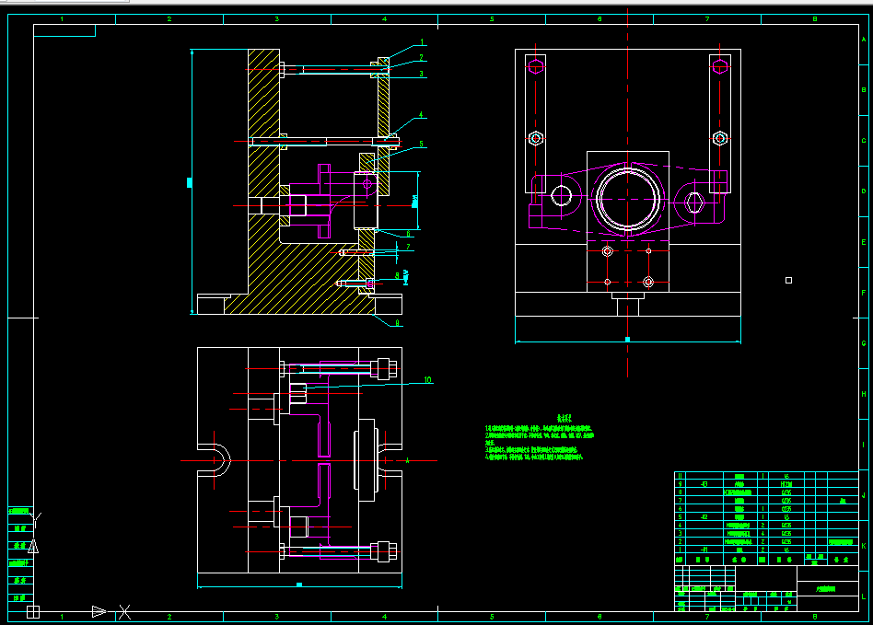Screen dimensions: 873x625
Task: Select the small round hole left of bore
Action: [561, 195]
